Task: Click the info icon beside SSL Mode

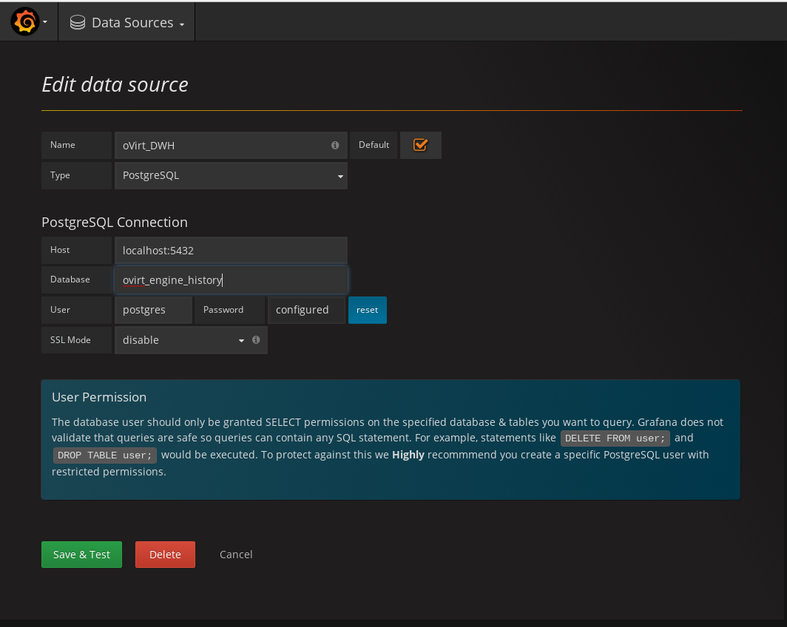Action: 256,340
